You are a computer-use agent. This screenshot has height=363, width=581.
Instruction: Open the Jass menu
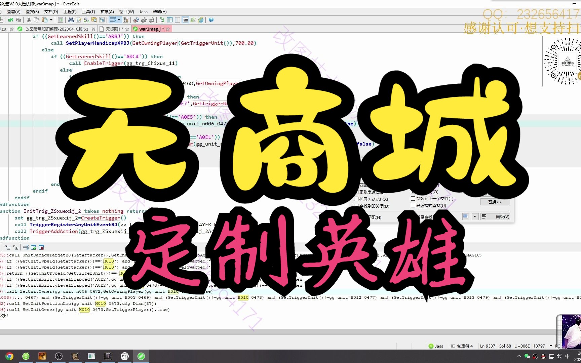point(144,12)
